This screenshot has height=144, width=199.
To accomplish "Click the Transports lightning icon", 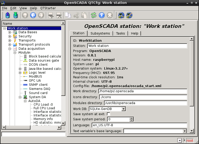I will (x=15, y=40).
